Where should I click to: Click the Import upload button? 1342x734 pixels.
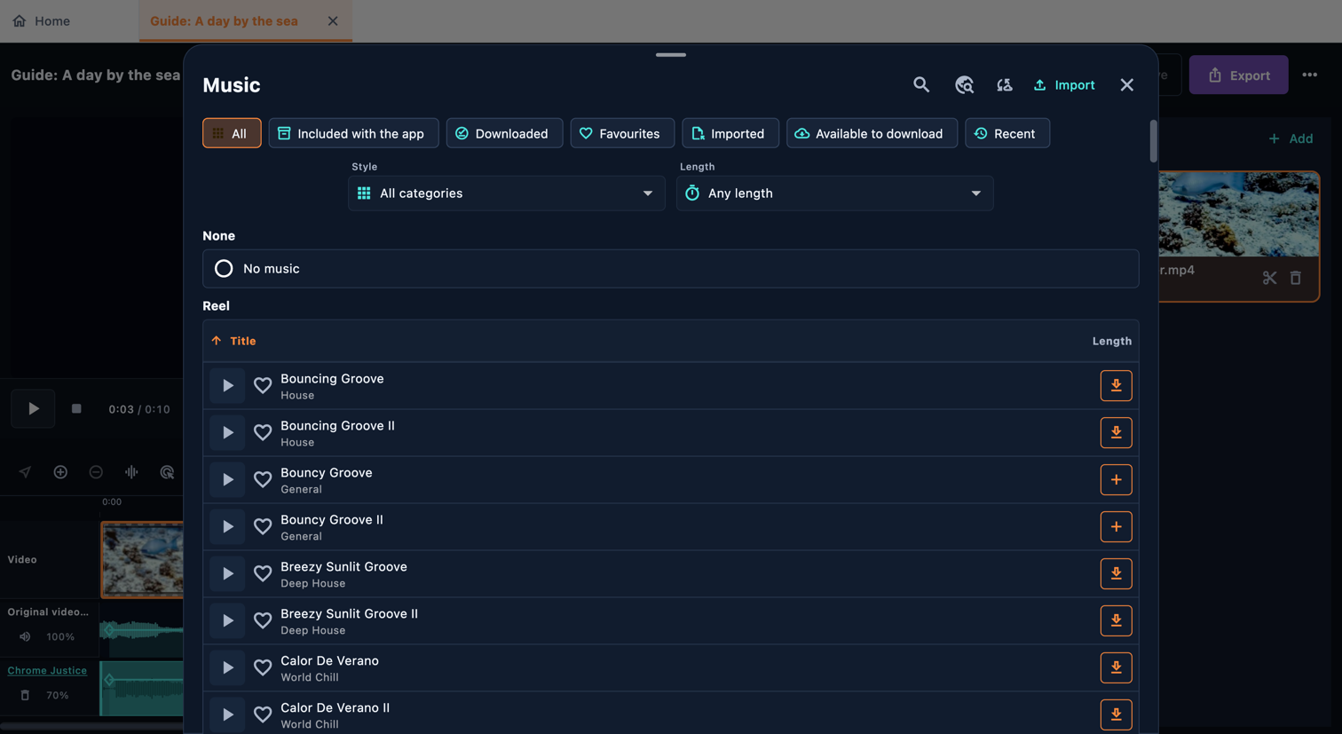[x=1063, y=84]
